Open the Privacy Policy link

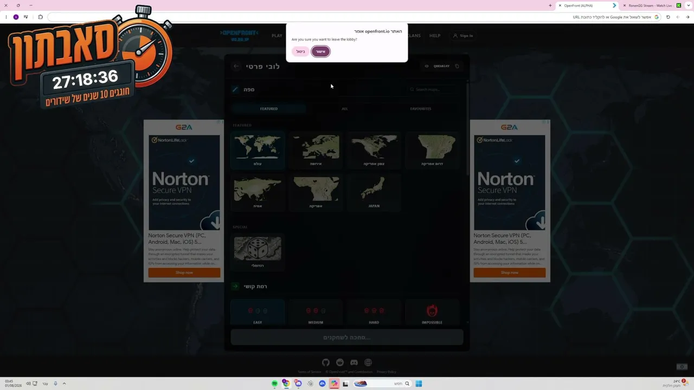click(x=387, y=372)
